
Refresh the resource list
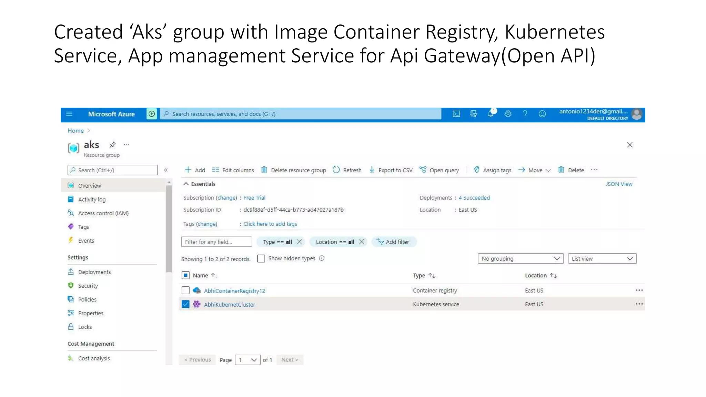[x=347, y=170]
